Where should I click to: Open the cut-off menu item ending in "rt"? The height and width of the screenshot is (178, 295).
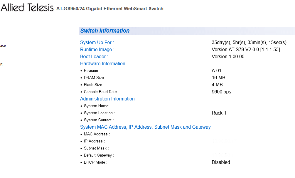coord(1,64)
